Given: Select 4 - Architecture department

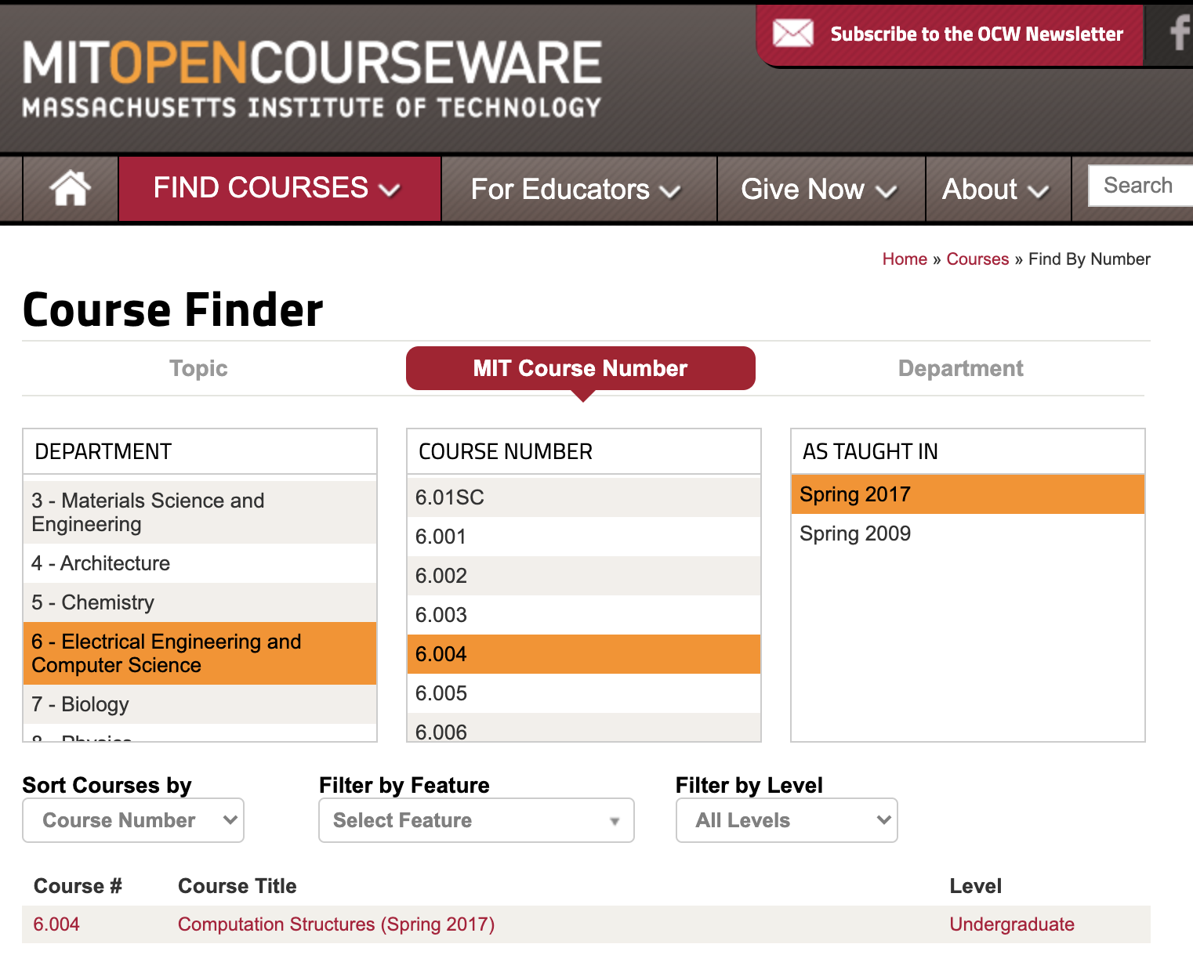Looking at the screenshot, I should click(200, 563).
